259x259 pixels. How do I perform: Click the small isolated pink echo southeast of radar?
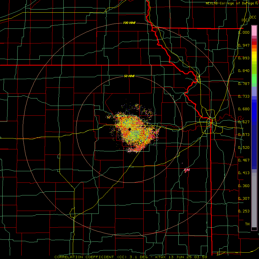(187, 170)
